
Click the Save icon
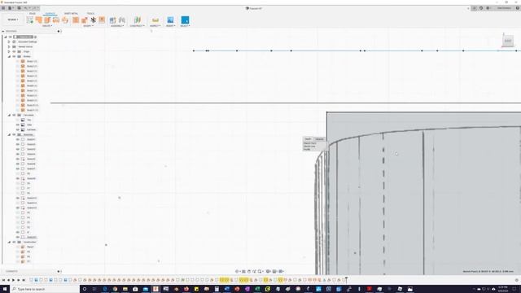[x=19, y=8]
